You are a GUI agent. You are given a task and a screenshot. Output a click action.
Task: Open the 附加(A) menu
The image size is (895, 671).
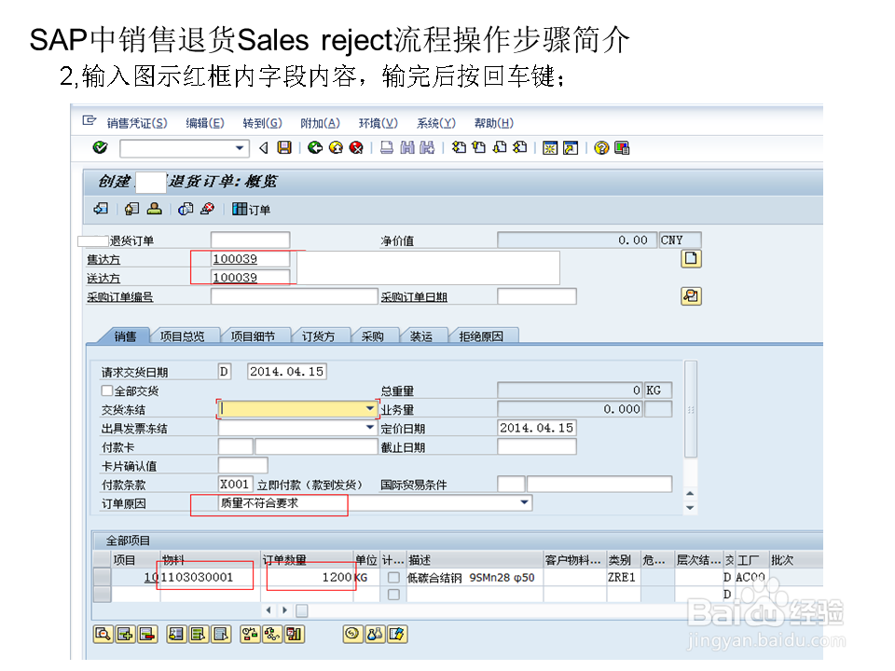(x=320, y=123)
